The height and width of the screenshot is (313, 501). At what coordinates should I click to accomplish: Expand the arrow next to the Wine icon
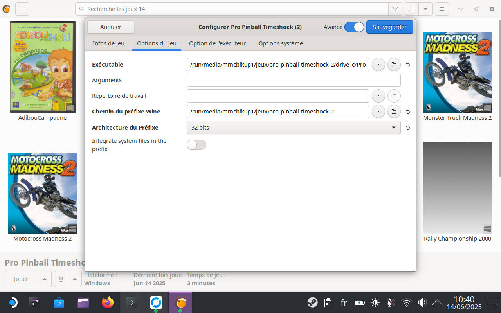(x=75, y=279)
